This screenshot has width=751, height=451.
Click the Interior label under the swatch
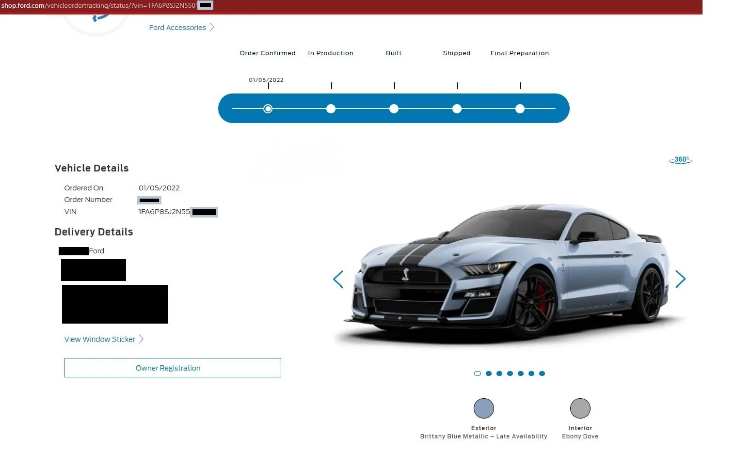click(x=580, y=428)
